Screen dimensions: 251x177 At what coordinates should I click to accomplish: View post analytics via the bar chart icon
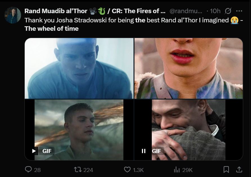pos(177,169)
